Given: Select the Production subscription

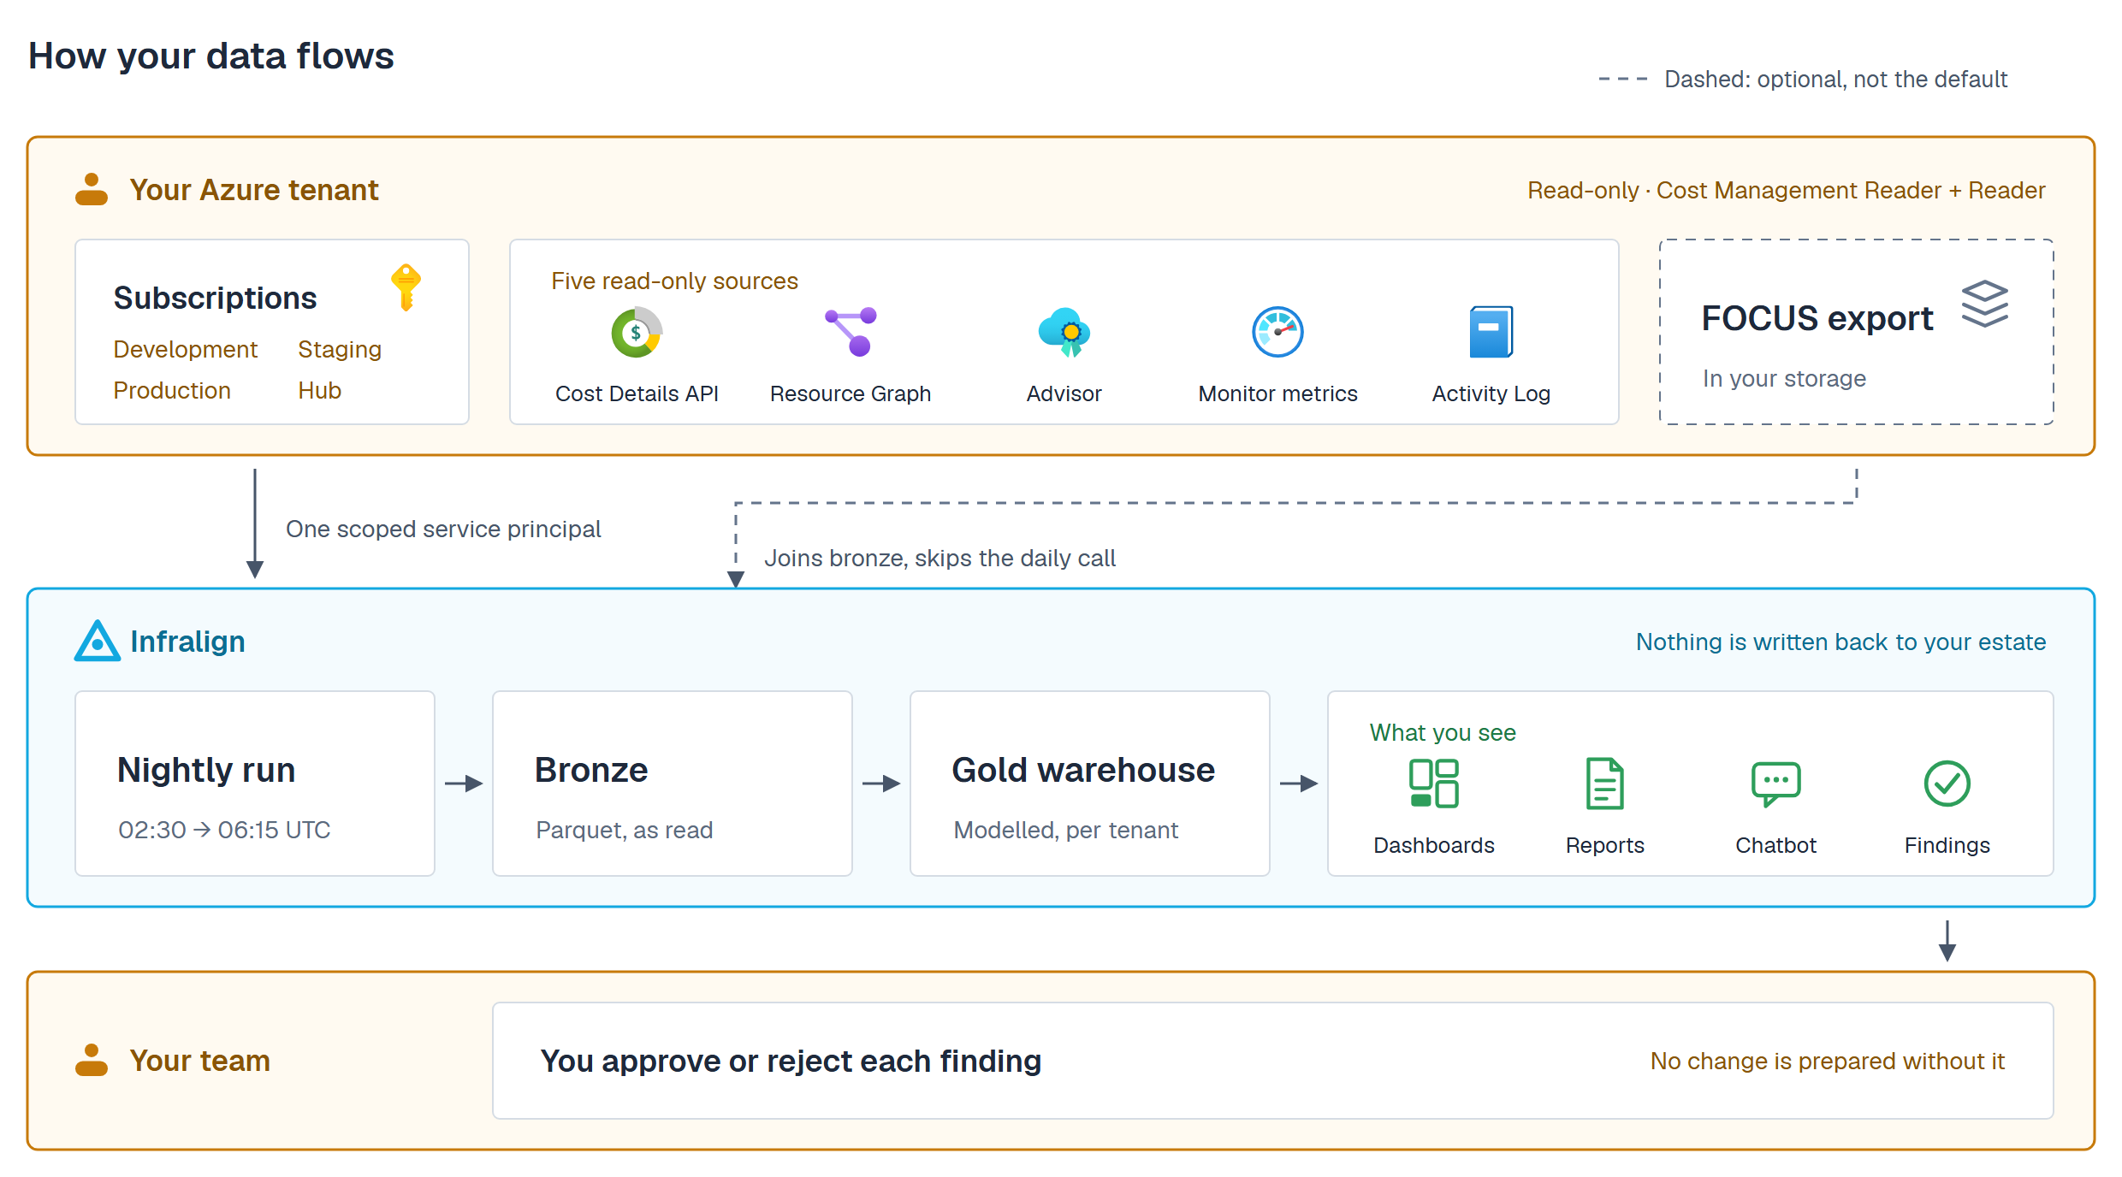Looking at the screenshot, I should pyautogui.click(x=172, y=390).
